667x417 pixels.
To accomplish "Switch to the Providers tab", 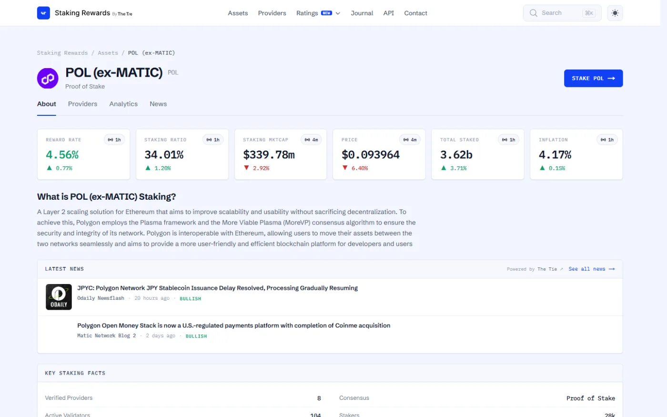I will [x=82, y=104].
